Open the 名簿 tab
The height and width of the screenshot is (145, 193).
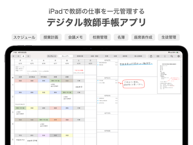(115, 56)
